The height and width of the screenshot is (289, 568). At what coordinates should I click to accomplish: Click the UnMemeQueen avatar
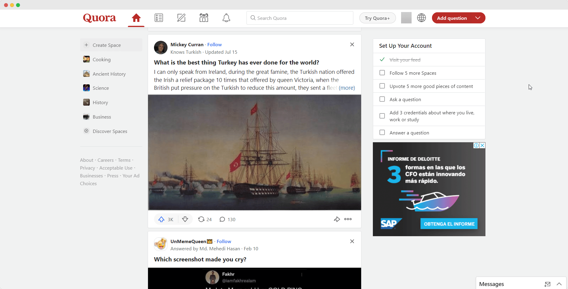pos(161,244)
